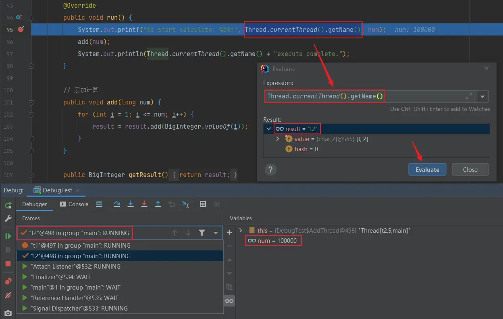503x319 pixels.
Task: Expand the 'value' char array node
Action: tap(278, 139)
